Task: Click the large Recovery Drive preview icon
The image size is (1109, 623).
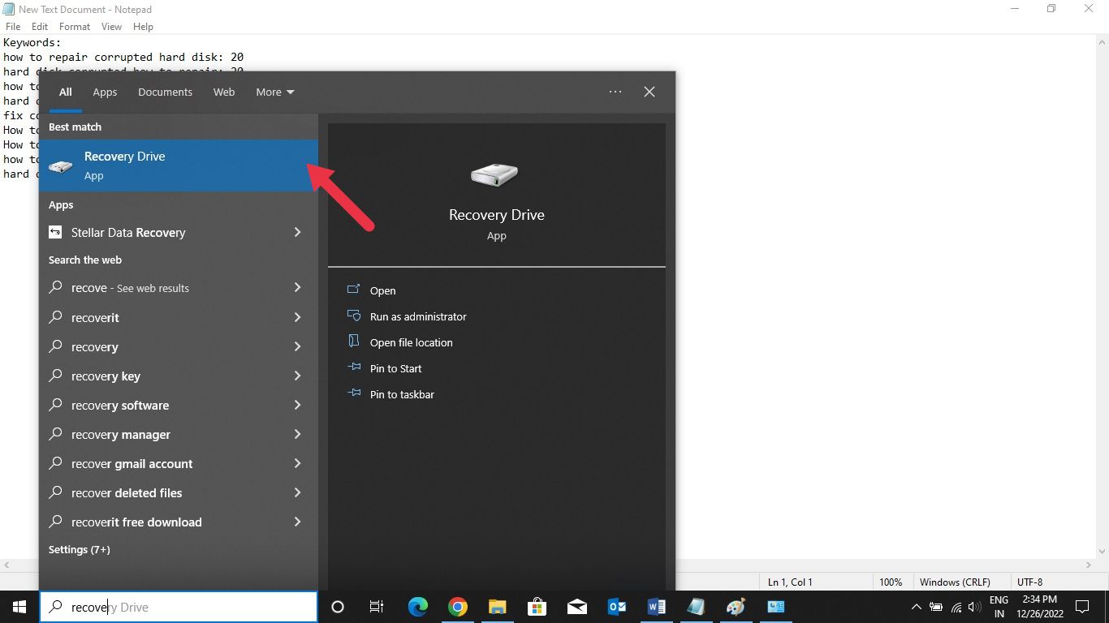Action: click(494, 174)
